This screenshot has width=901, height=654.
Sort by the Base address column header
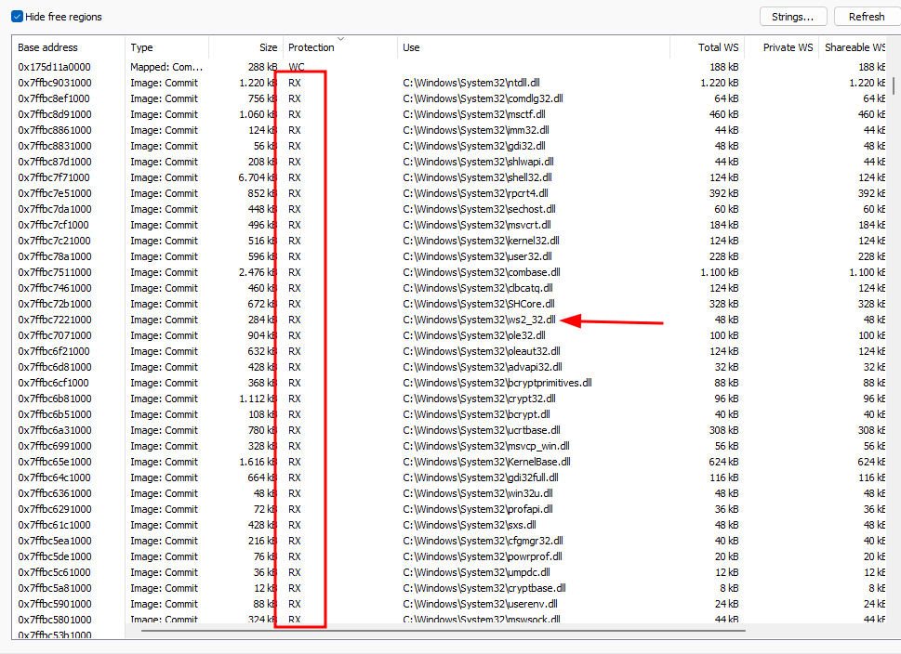point(47,47)
